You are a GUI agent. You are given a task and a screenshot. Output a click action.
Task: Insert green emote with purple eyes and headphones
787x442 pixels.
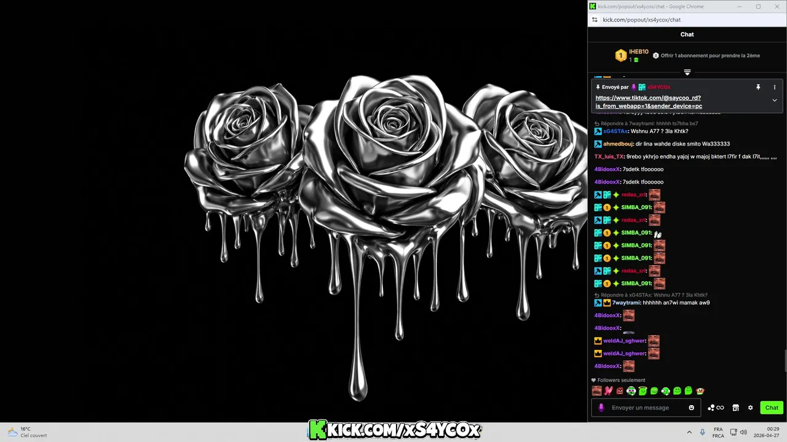pyautogui.click(x=631, y=391)
